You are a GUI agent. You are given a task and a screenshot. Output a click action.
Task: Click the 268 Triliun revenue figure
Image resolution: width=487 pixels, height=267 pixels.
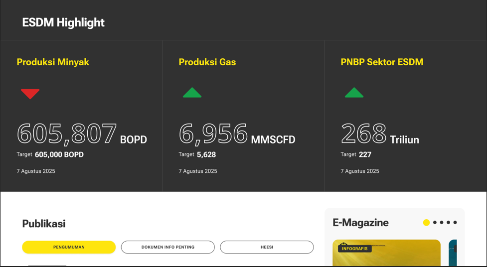364,134
